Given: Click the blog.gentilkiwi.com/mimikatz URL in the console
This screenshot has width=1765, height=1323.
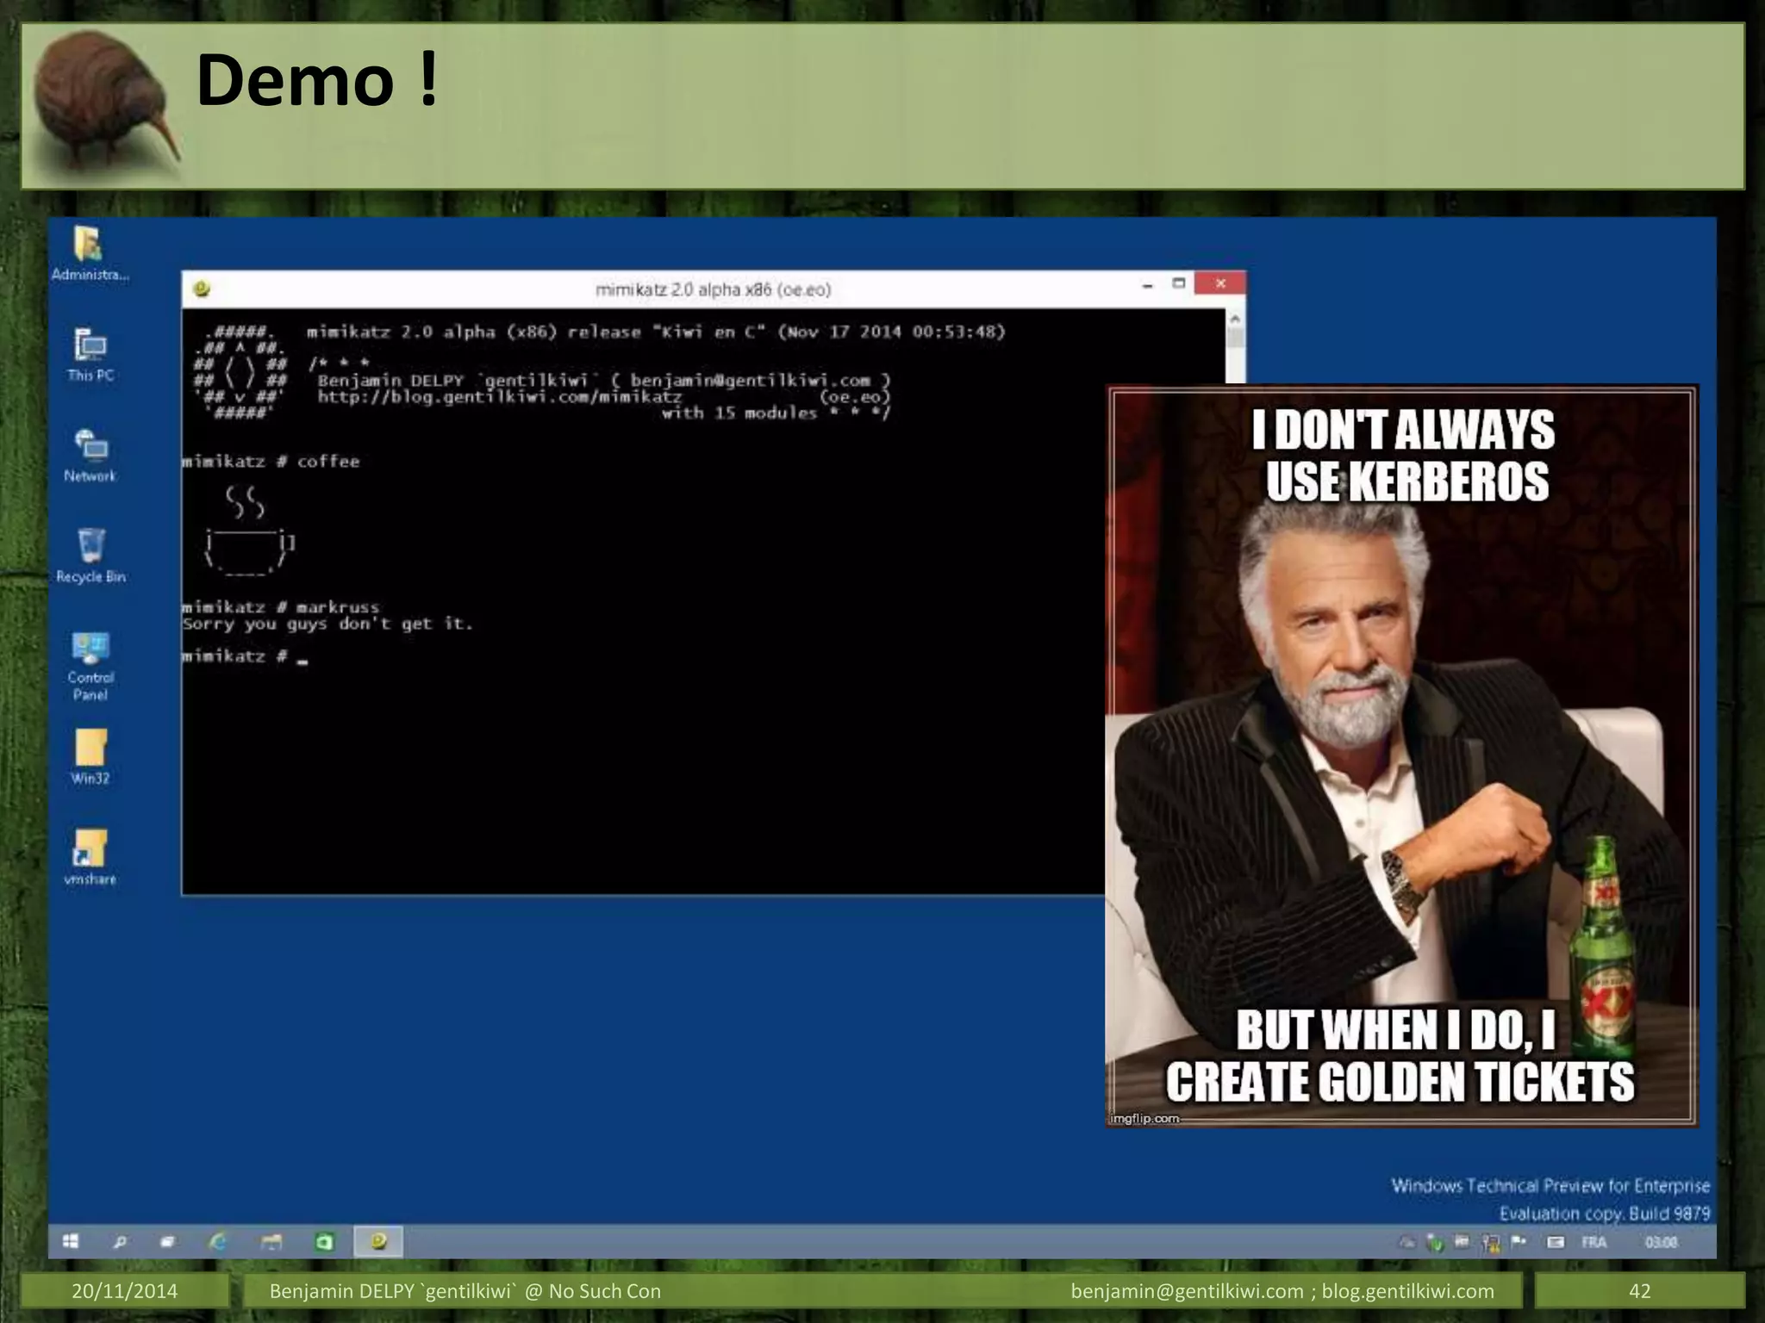Looking at the screenshot, I should 500,397.
